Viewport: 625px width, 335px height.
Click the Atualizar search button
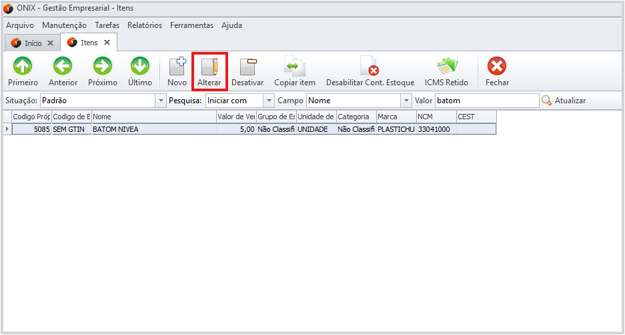(564, 101)
